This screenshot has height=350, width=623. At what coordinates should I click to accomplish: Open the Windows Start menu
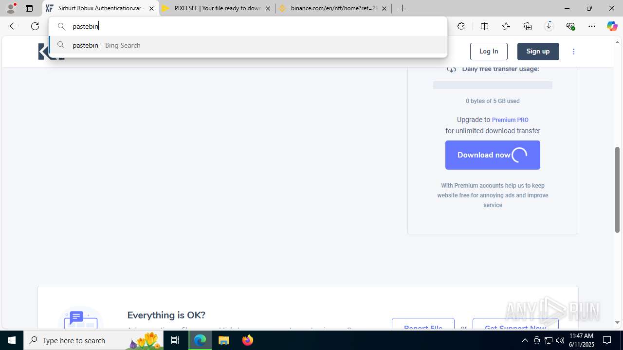coord(12,340)
